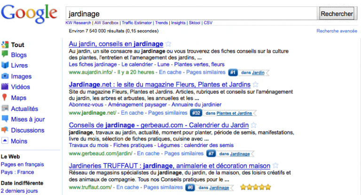Image resolution: width=361 pixels, height=195 pixels.
Task: Open Plantes vertes, fleurs sitelink
Action: pos(199,64)
